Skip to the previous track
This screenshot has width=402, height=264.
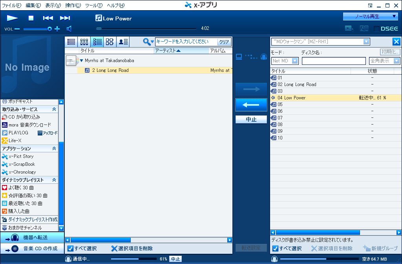point(48,18)
